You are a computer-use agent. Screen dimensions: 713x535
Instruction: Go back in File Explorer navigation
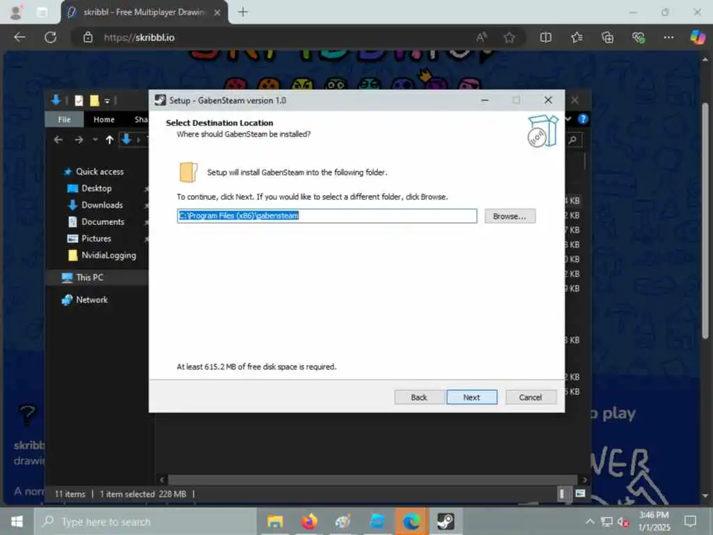58,139
